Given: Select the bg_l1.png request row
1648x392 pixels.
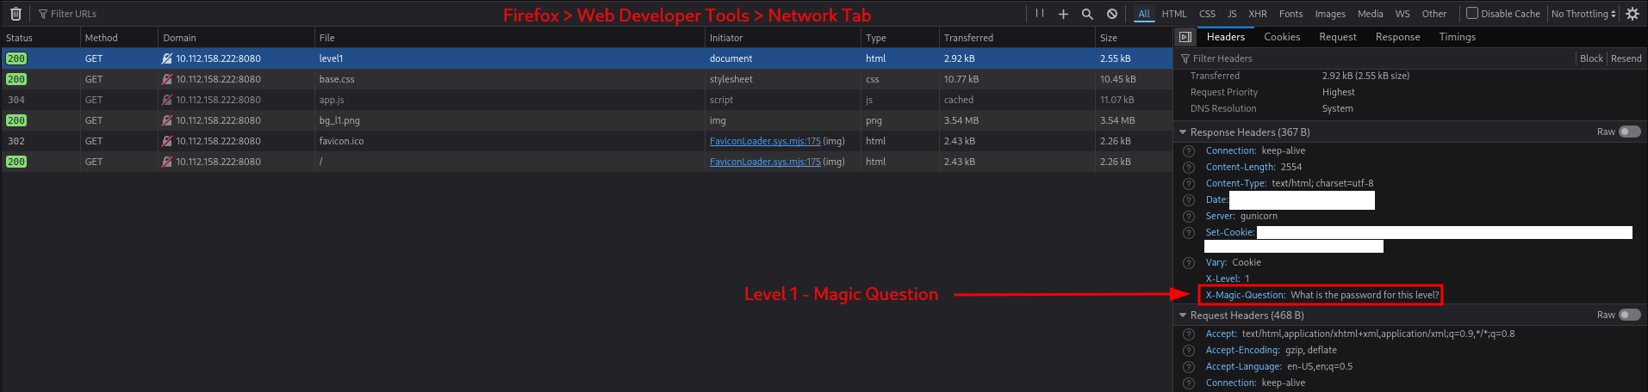Looking at the screenshot, I should pyautogui.click(x=431, y=120).
